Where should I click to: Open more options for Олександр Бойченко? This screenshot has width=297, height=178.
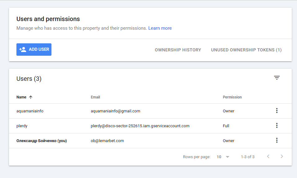point(277,140)
